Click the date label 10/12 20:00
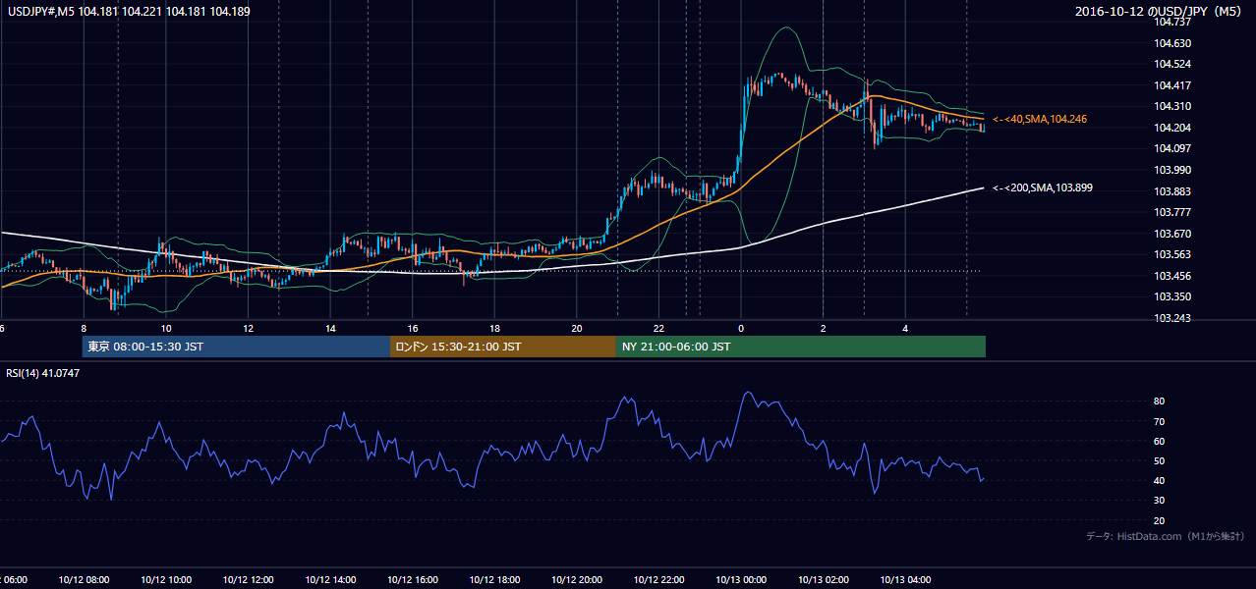The height and width of the screenshot is (589, 1256). (576, 580)
